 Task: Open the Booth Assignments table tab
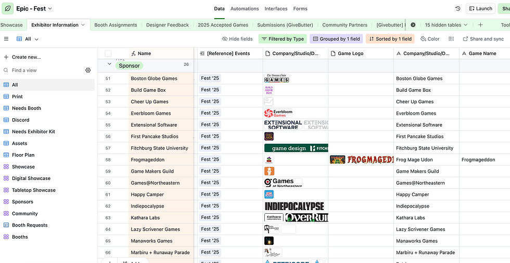pyautogui.click(x=116, y=25)
